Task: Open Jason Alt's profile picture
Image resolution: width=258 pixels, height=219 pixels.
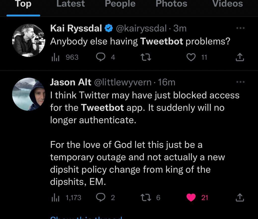Action: coord(28,94)
